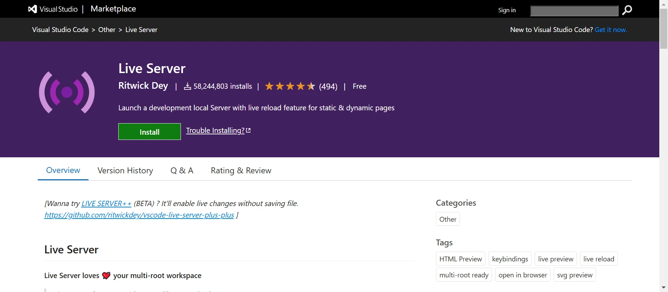Open the Trouble Installing? link

[215, 130]
